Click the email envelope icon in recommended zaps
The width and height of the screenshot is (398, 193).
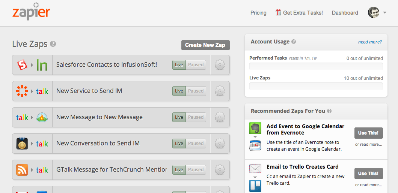(255, 169)
